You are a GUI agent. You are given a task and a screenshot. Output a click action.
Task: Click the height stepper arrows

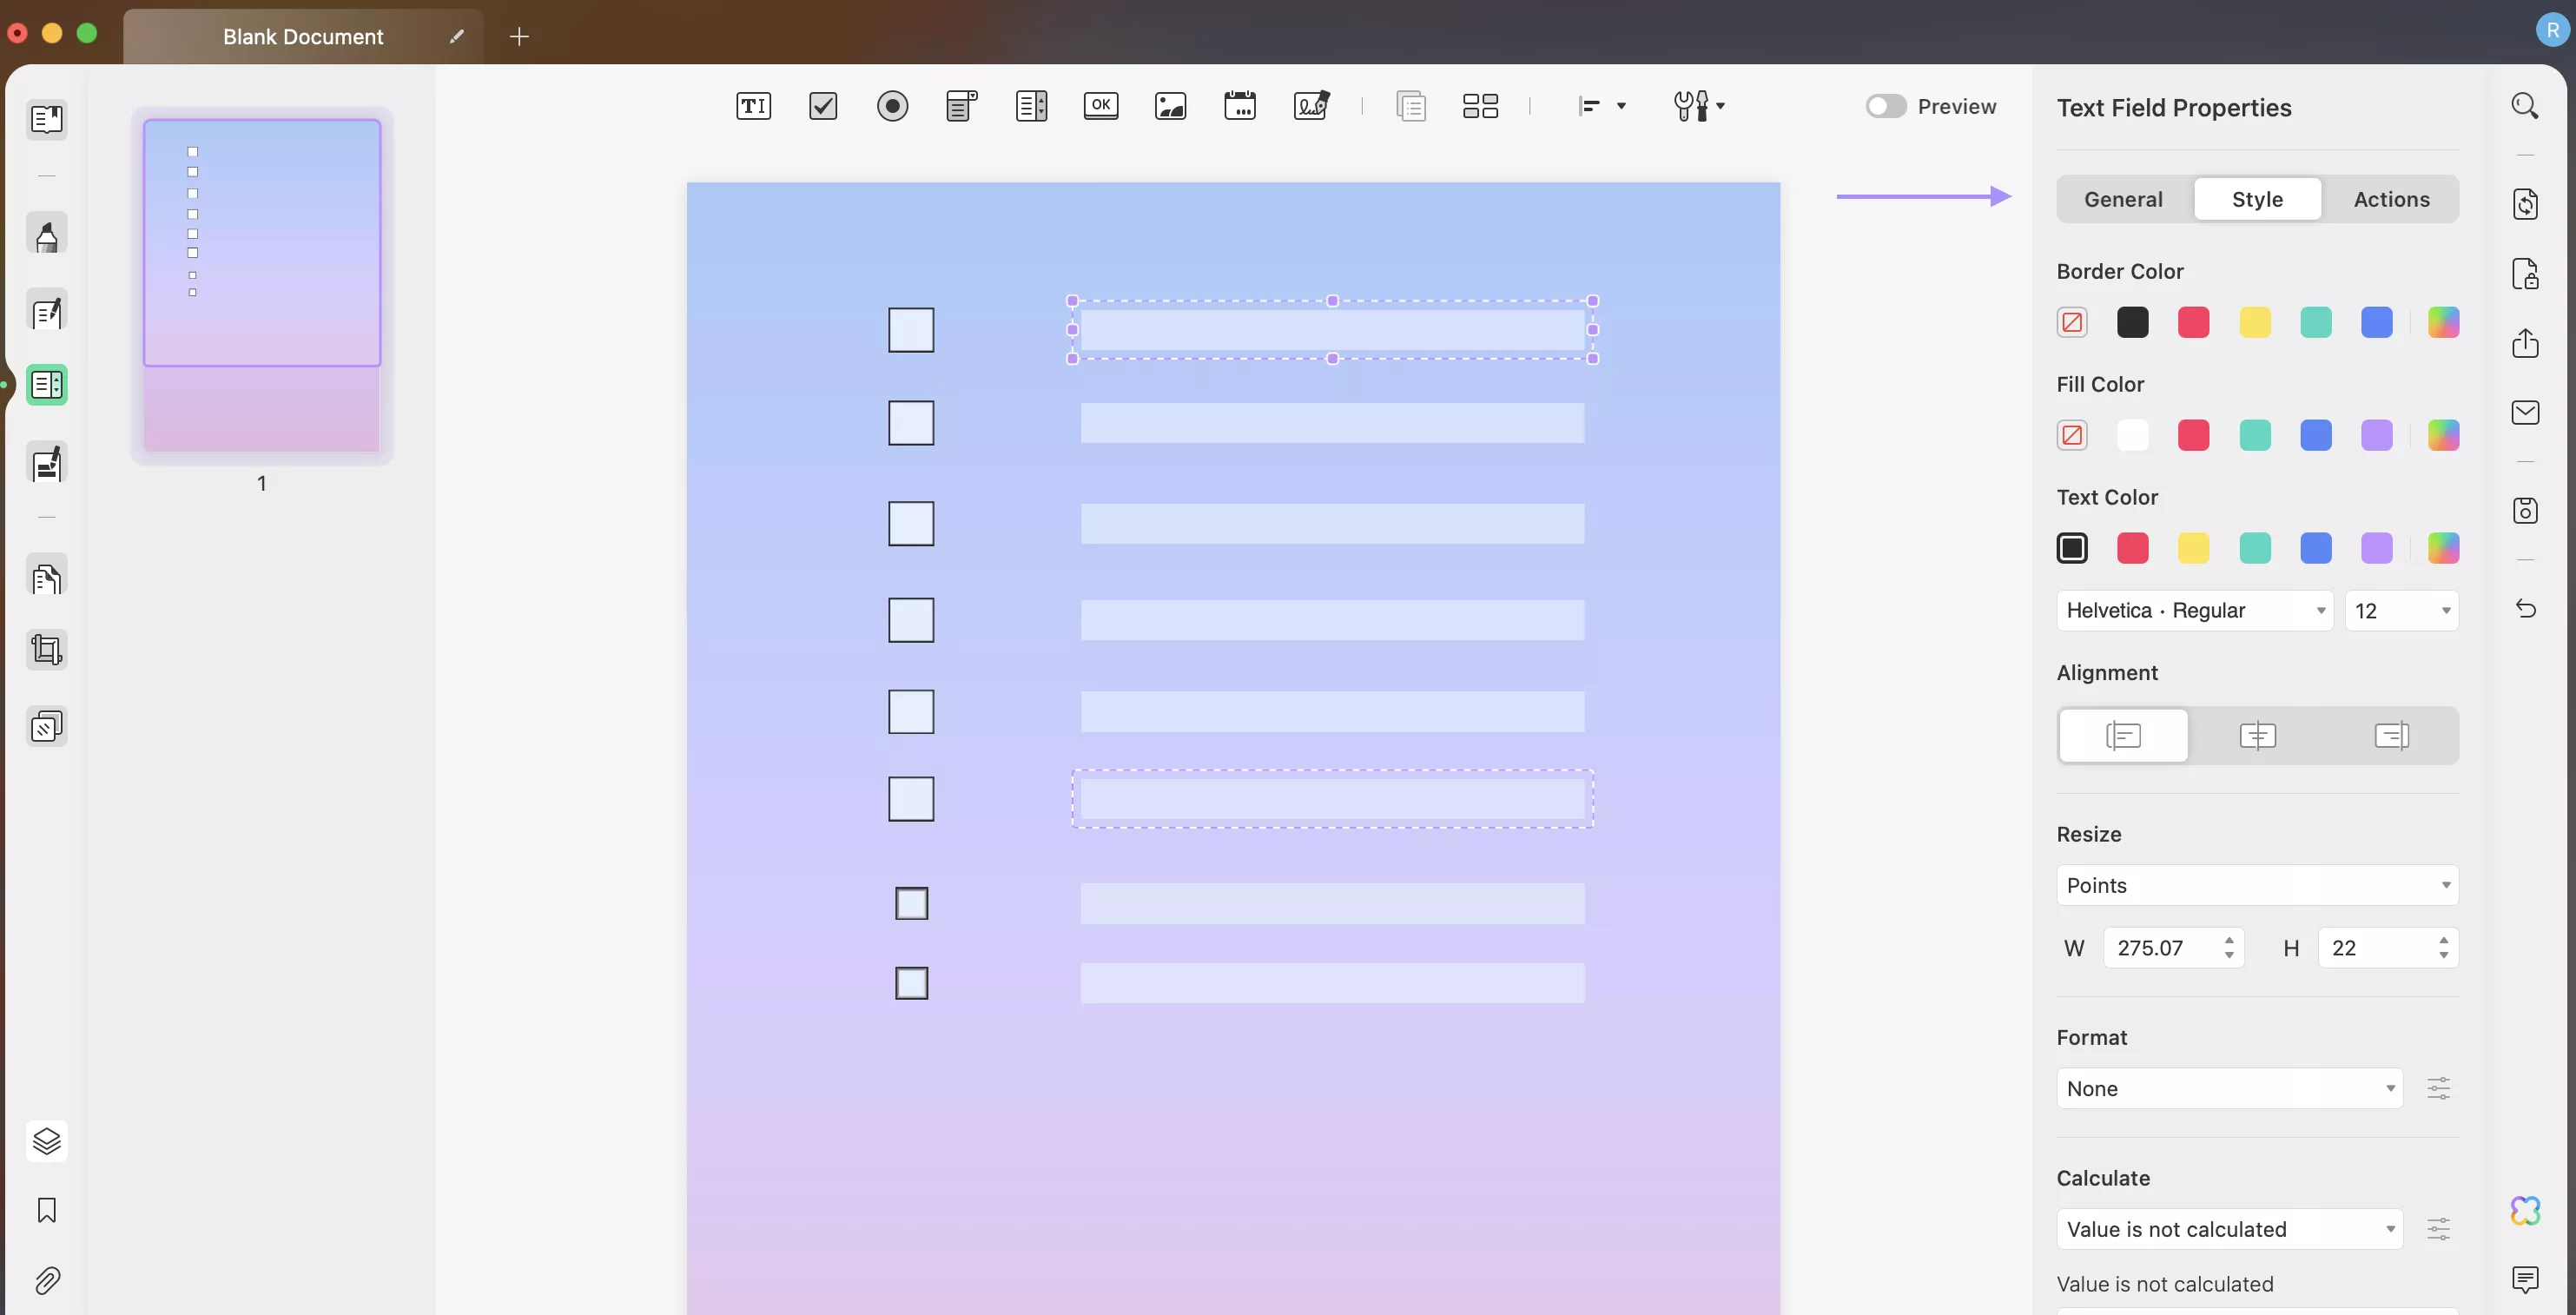point(2443,948)
